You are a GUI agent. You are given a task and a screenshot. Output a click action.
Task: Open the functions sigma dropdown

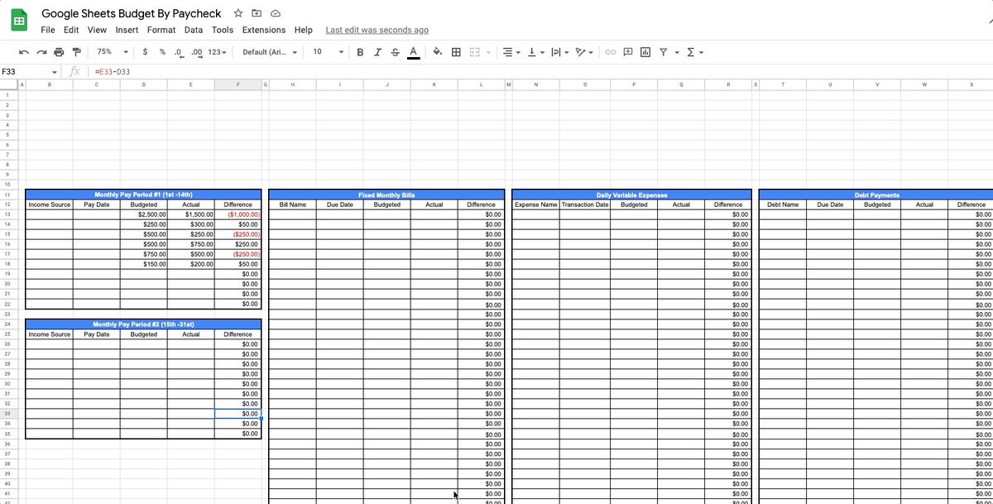tap(694, 52)
